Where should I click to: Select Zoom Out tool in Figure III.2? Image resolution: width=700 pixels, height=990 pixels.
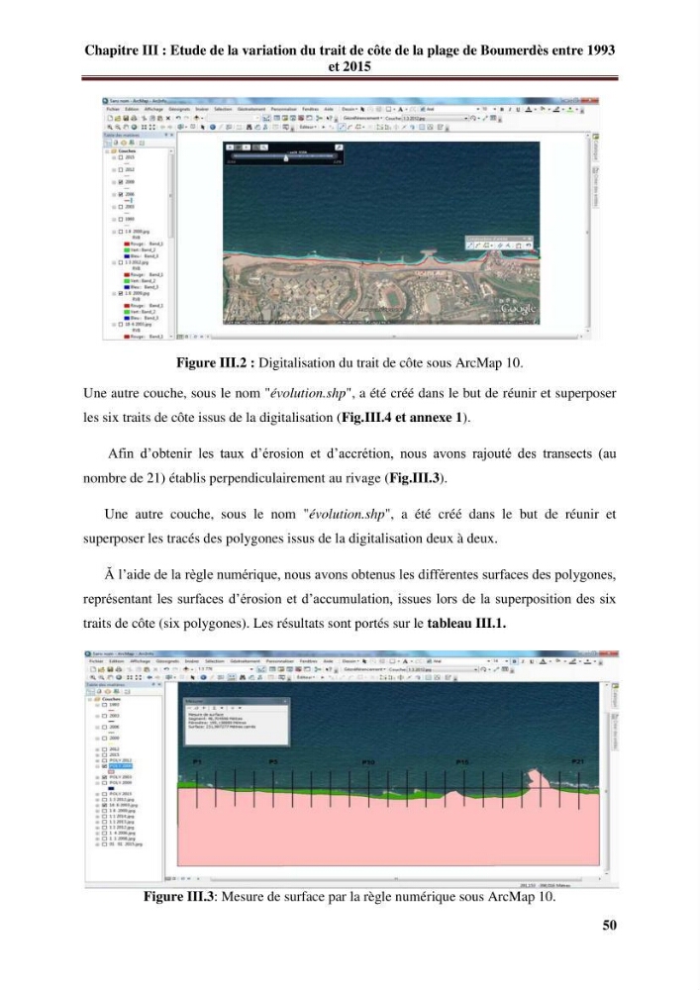116,128
